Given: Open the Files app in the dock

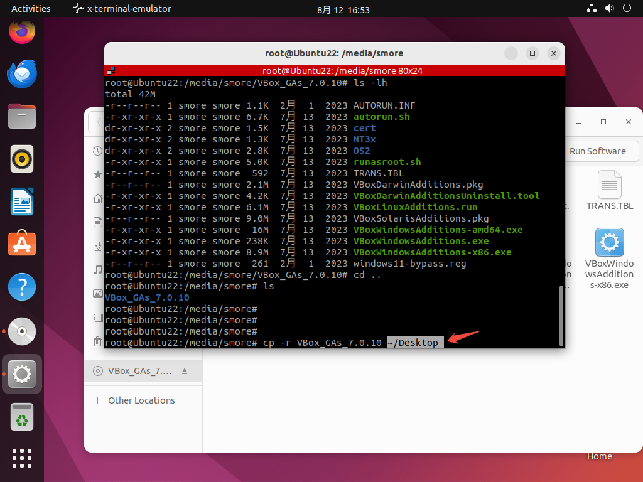Looking at the screenshot, I should click(x=22, y=116).
